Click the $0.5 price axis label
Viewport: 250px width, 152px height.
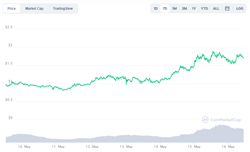point(9,99)
